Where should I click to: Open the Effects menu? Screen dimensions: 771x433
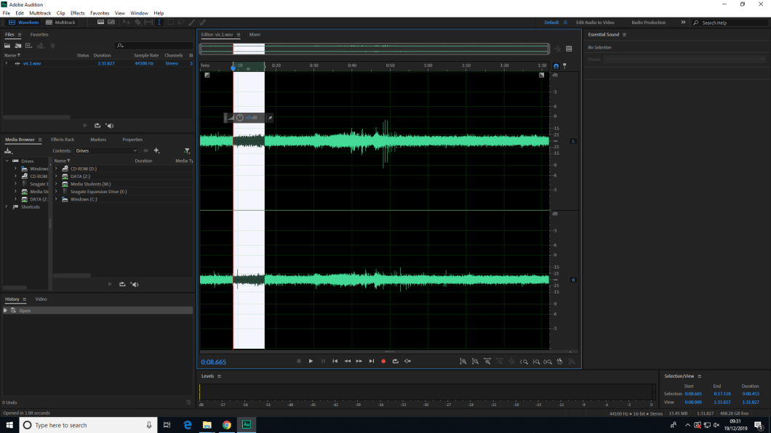tap(77, 13)
